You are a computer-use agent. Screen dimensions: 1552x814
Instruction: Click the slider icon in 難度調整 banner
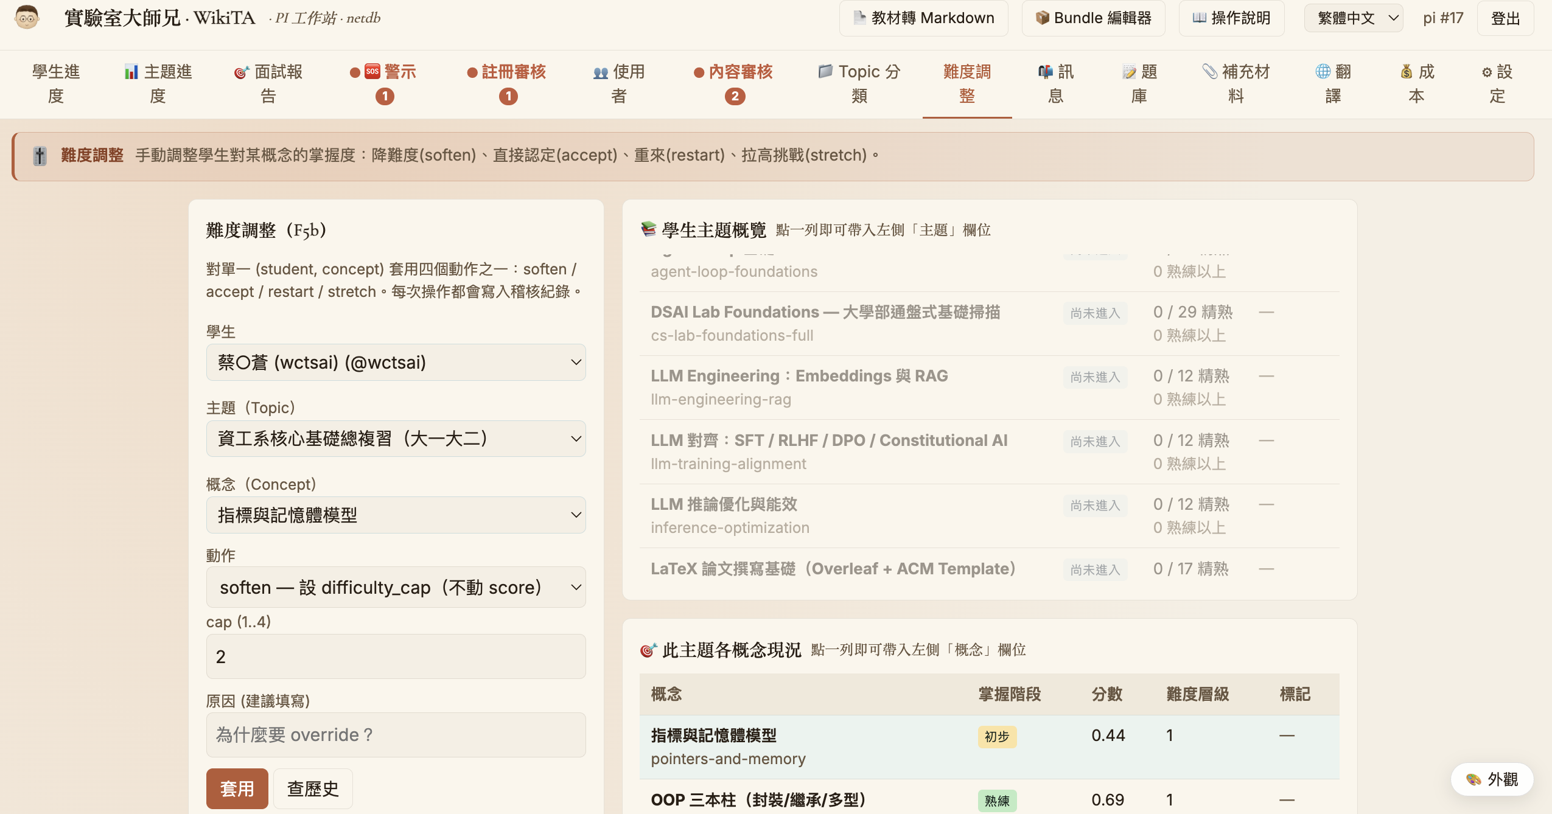click(40, 156)
